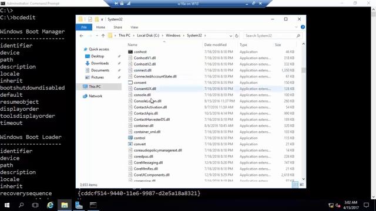Select the connect.dll file
The height and width of the screenshot is (211, 376).
(x=142, y=70)
